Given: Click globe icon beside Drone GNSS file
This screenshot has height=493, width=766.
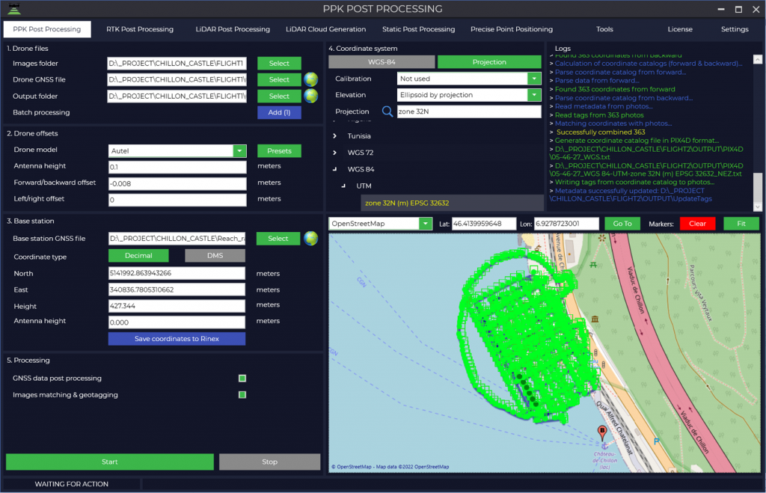Looking at the screenshot, I should coord(310,79).
